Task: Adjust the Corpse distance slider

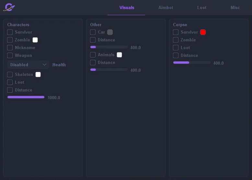Action: tap(192, 62)
